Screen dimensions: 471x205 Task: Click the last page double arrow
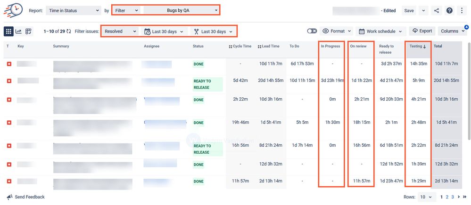pos(464,197)
